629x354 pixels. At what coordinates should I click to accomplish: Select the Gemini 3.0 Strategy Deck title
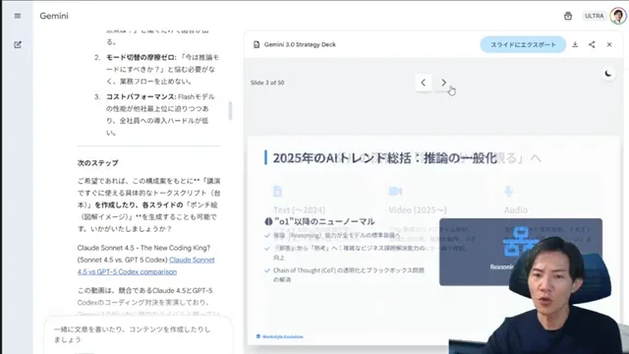300,44
